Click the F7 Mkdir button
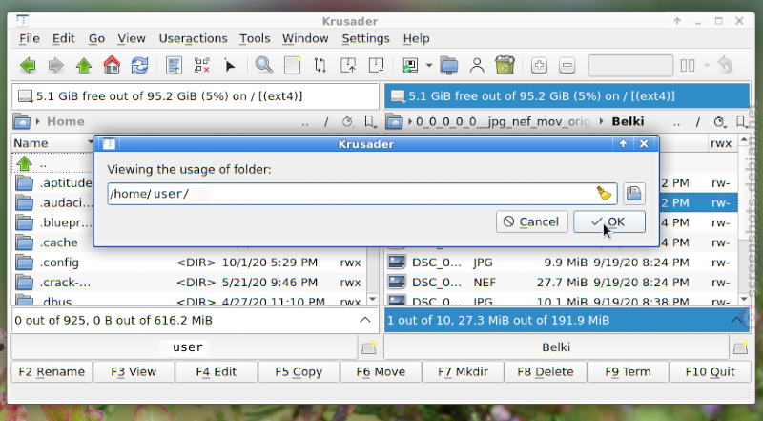Screen dimensions: 763x421 463,371
